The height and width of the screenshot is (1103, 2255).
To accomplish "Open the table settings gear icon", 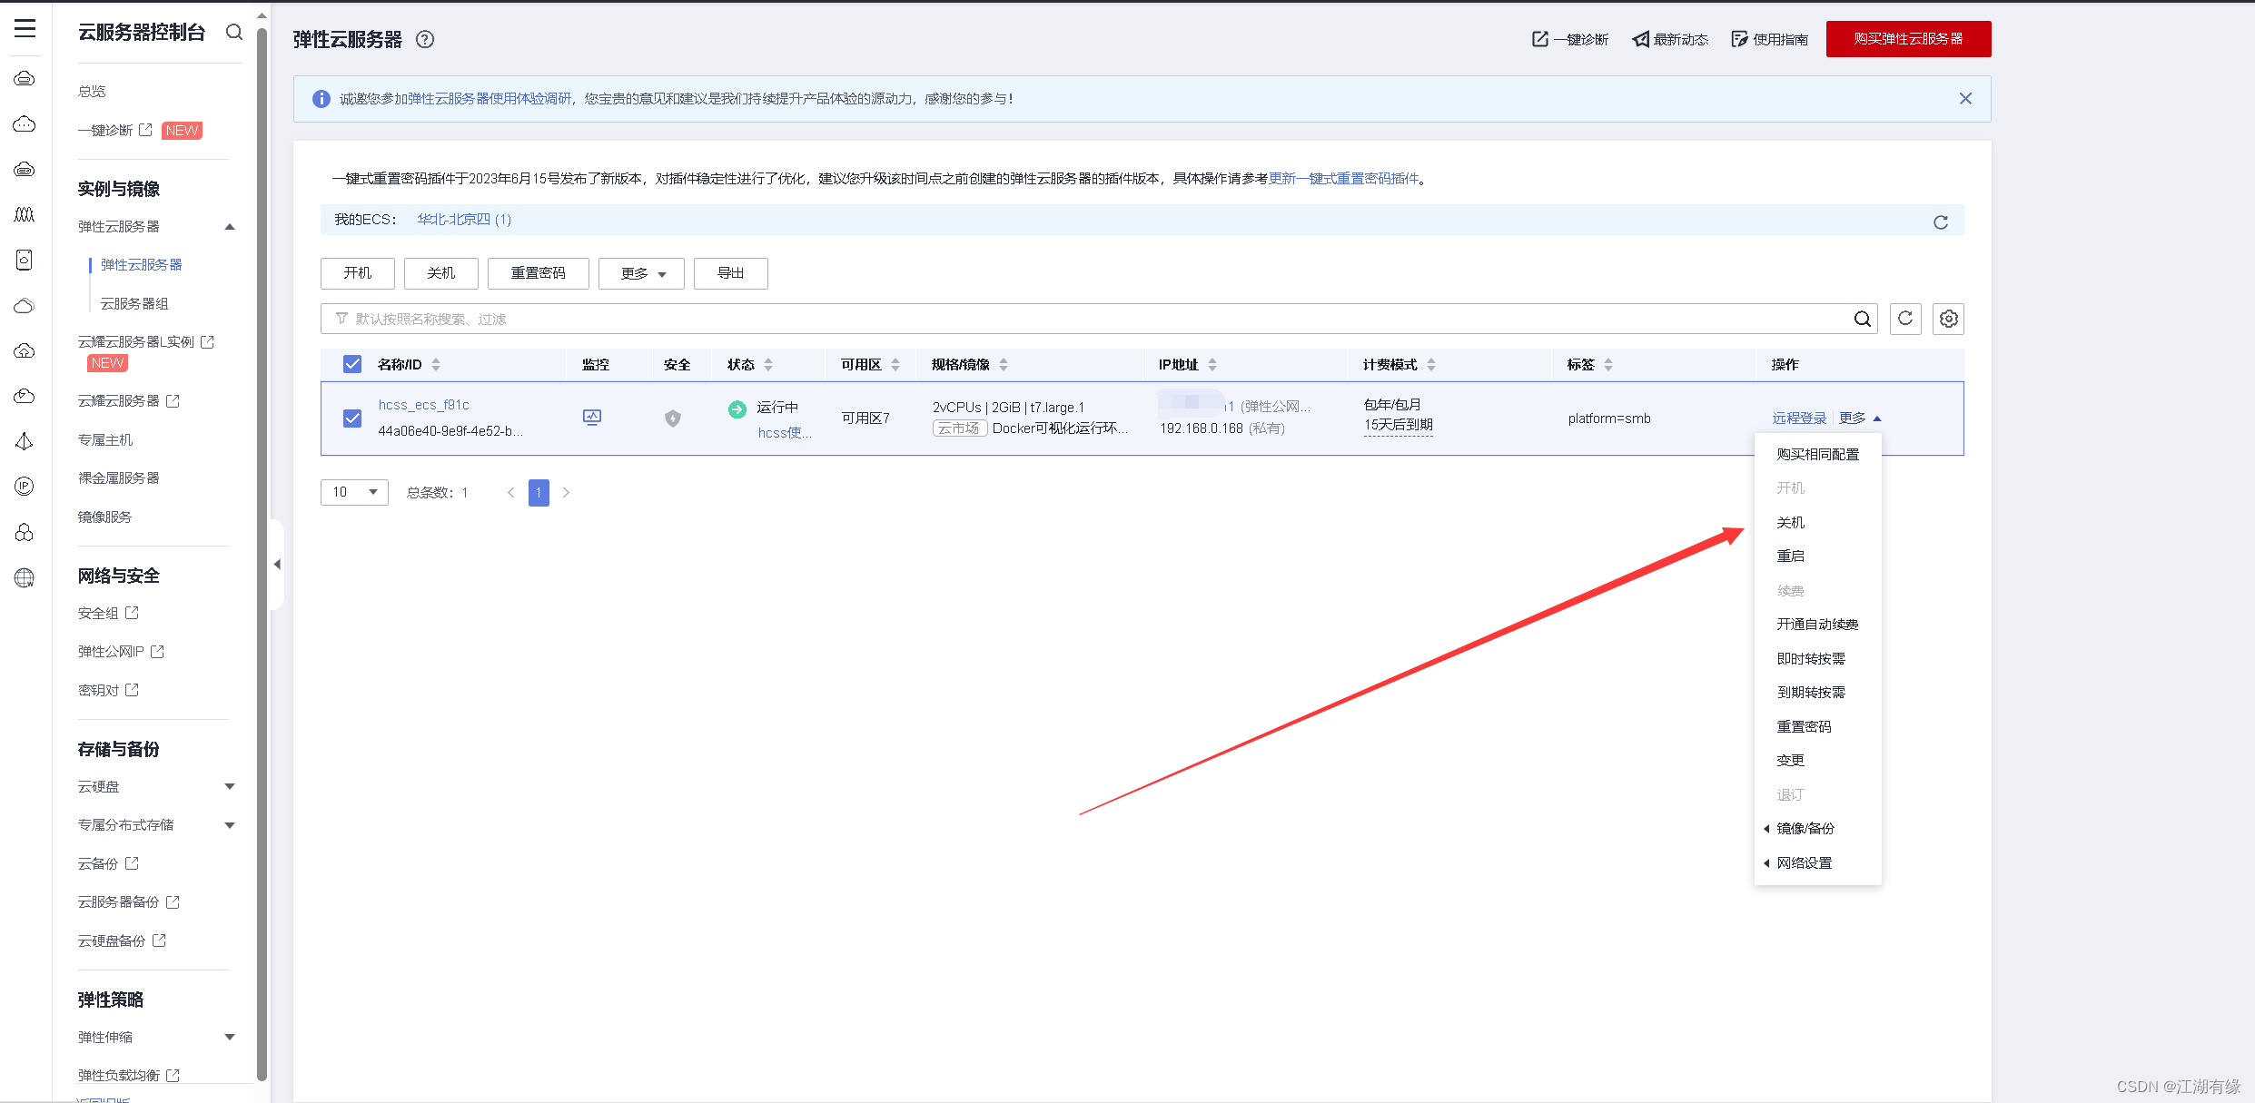I will 1948,319.
